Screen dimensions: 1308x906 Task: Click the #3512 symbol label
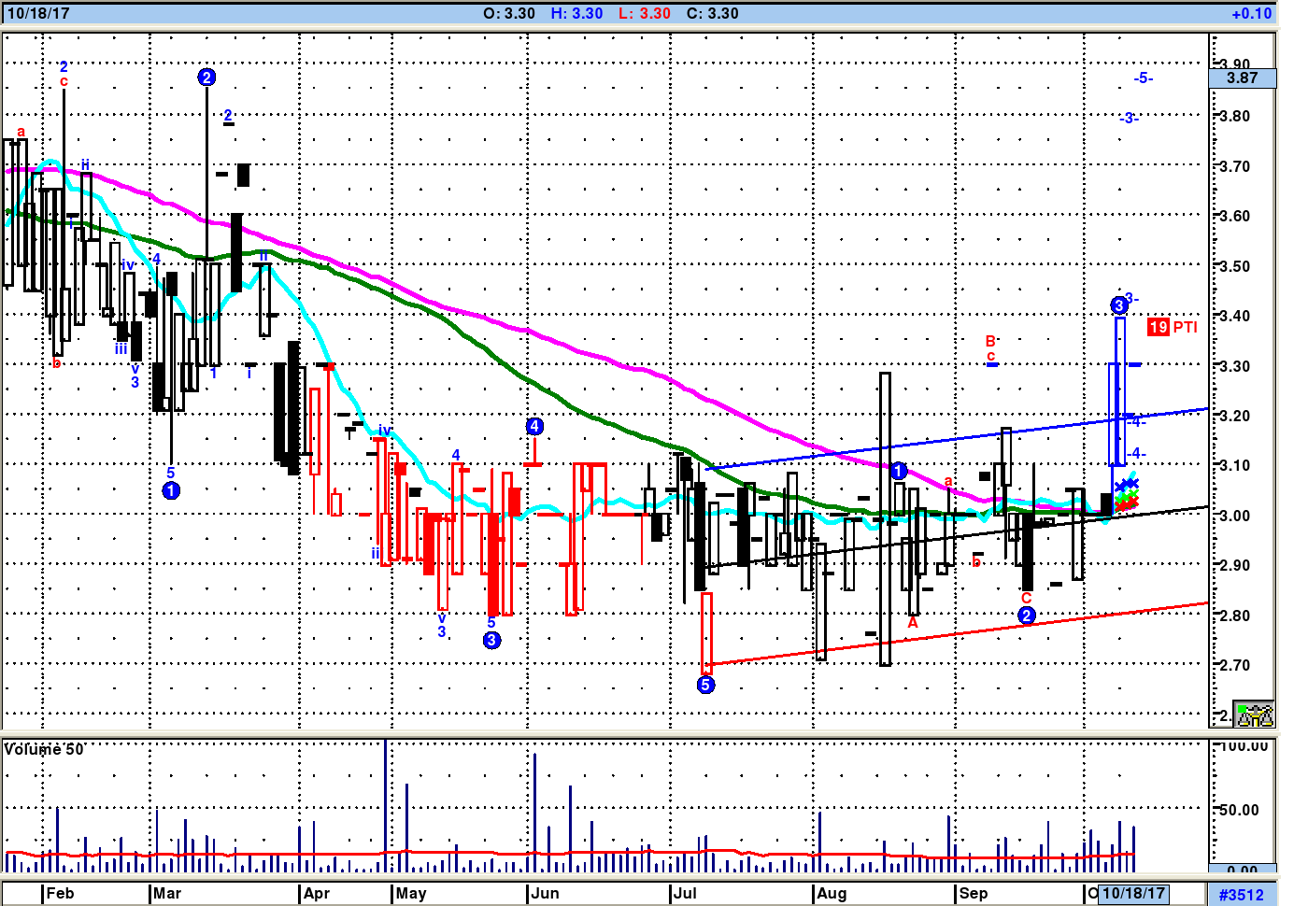tap(1241, 895)
